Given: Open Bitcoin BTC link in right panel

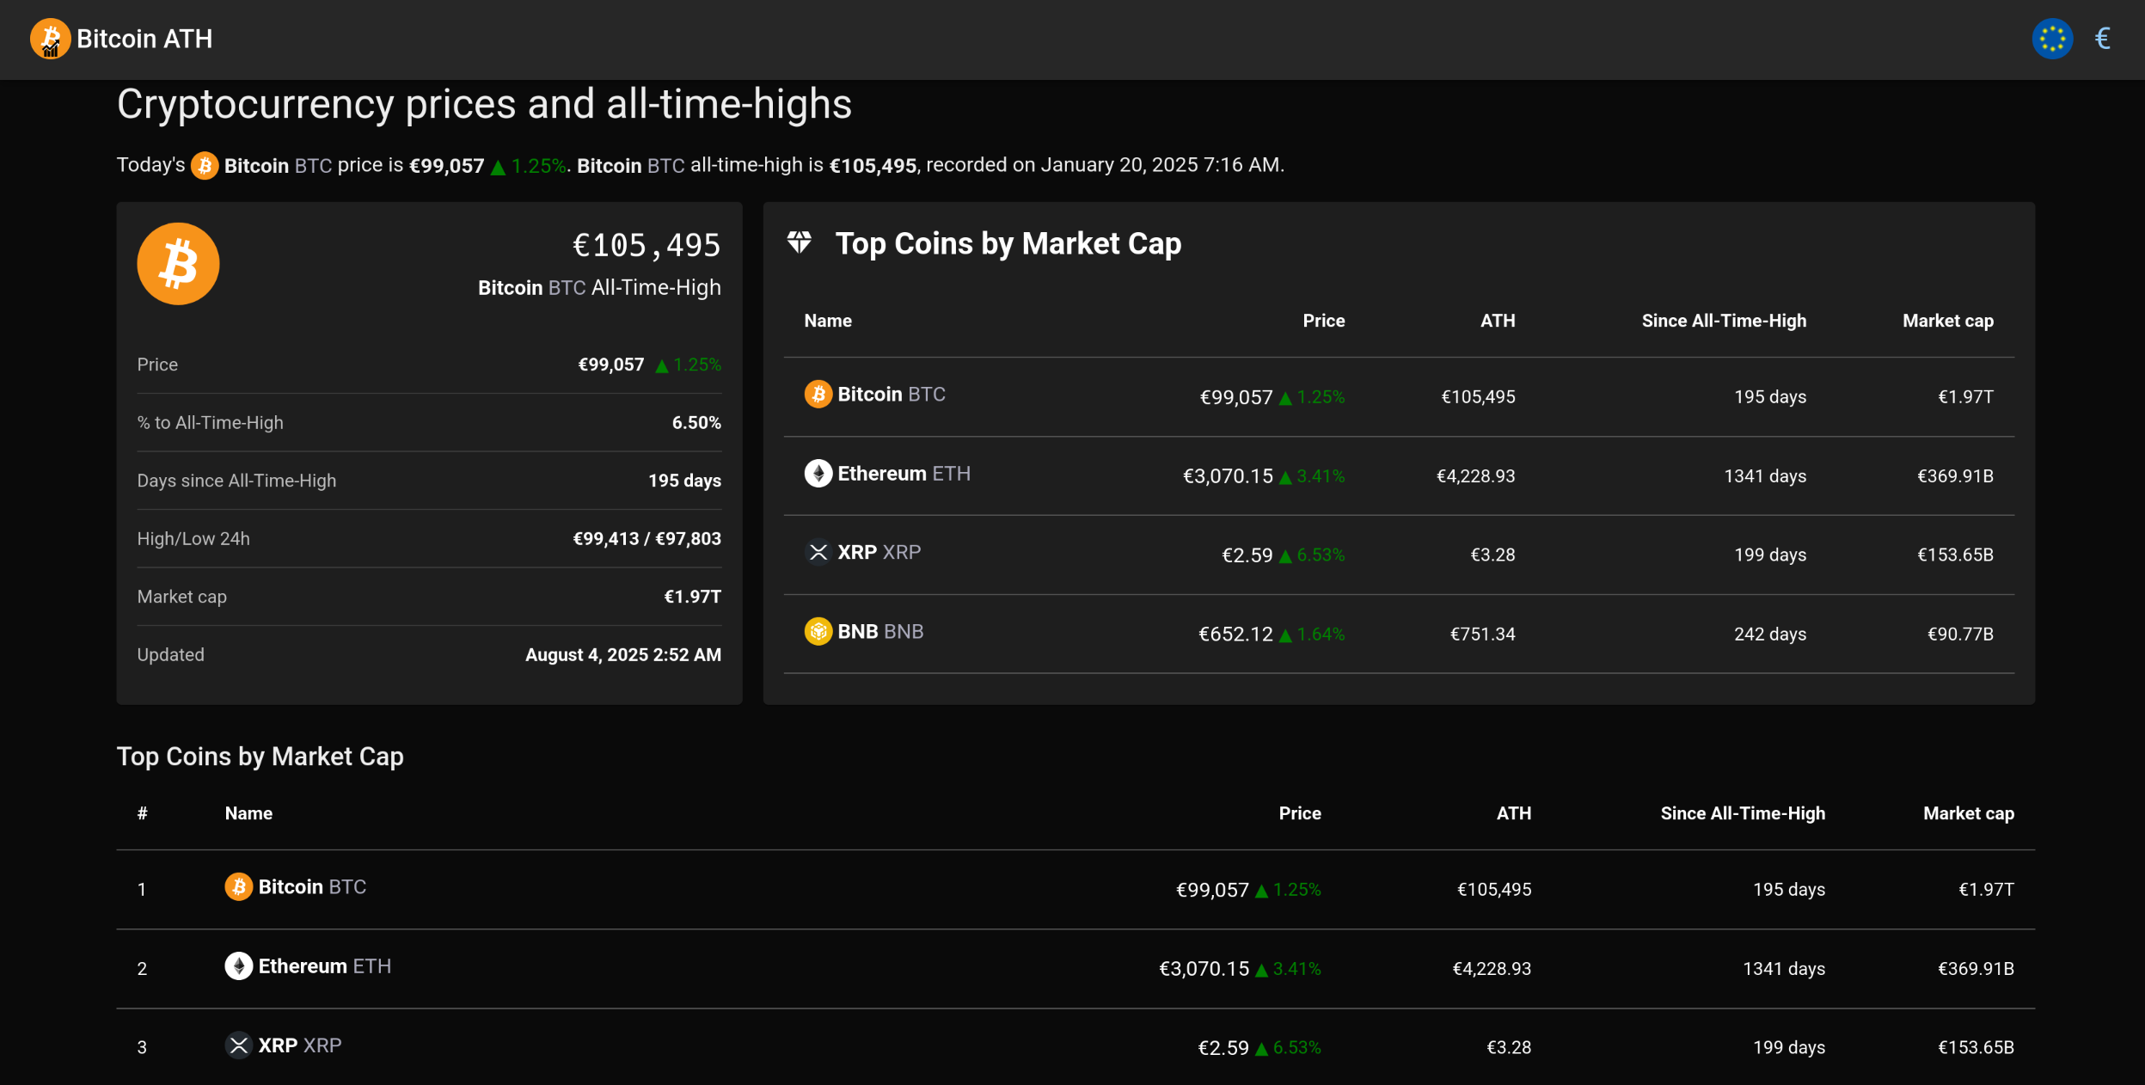Looking at the screenshot, I should (891, 395).
